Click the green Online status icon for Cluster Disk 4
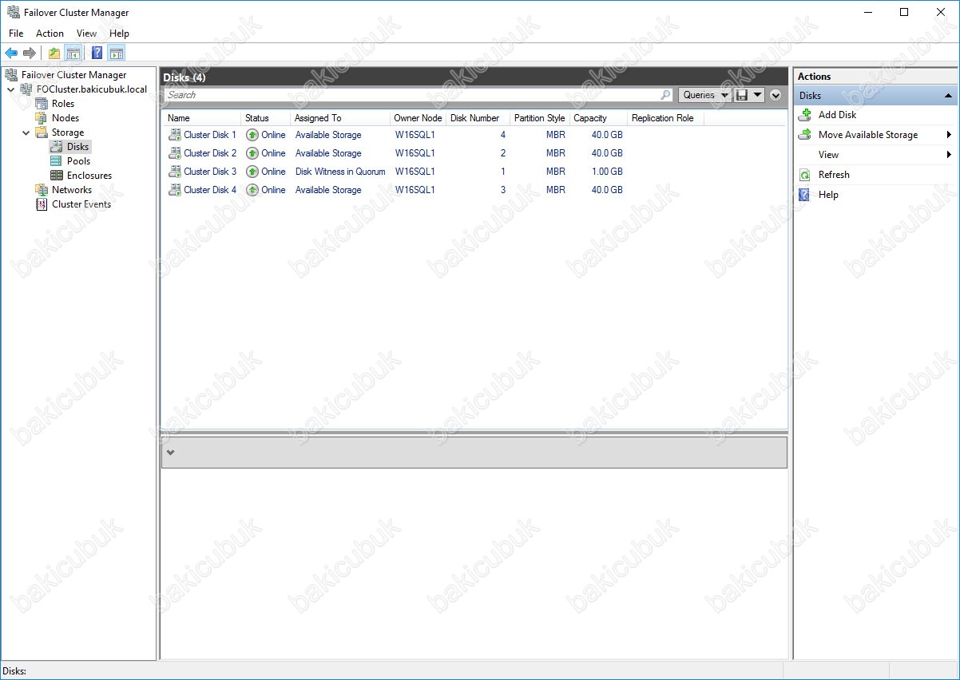This screenshot has width=960, height=680. point(252,190)
